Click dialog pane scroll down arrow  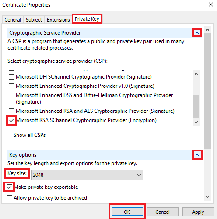(x=207, y=197)
